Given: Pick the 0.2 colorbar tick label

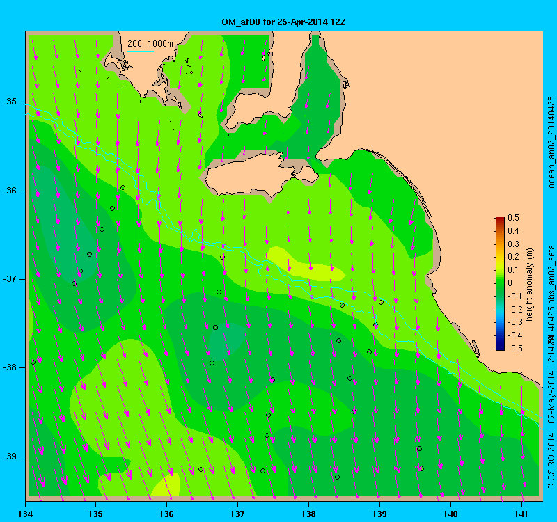Looking at the screenshot, I should coord(513,257).
